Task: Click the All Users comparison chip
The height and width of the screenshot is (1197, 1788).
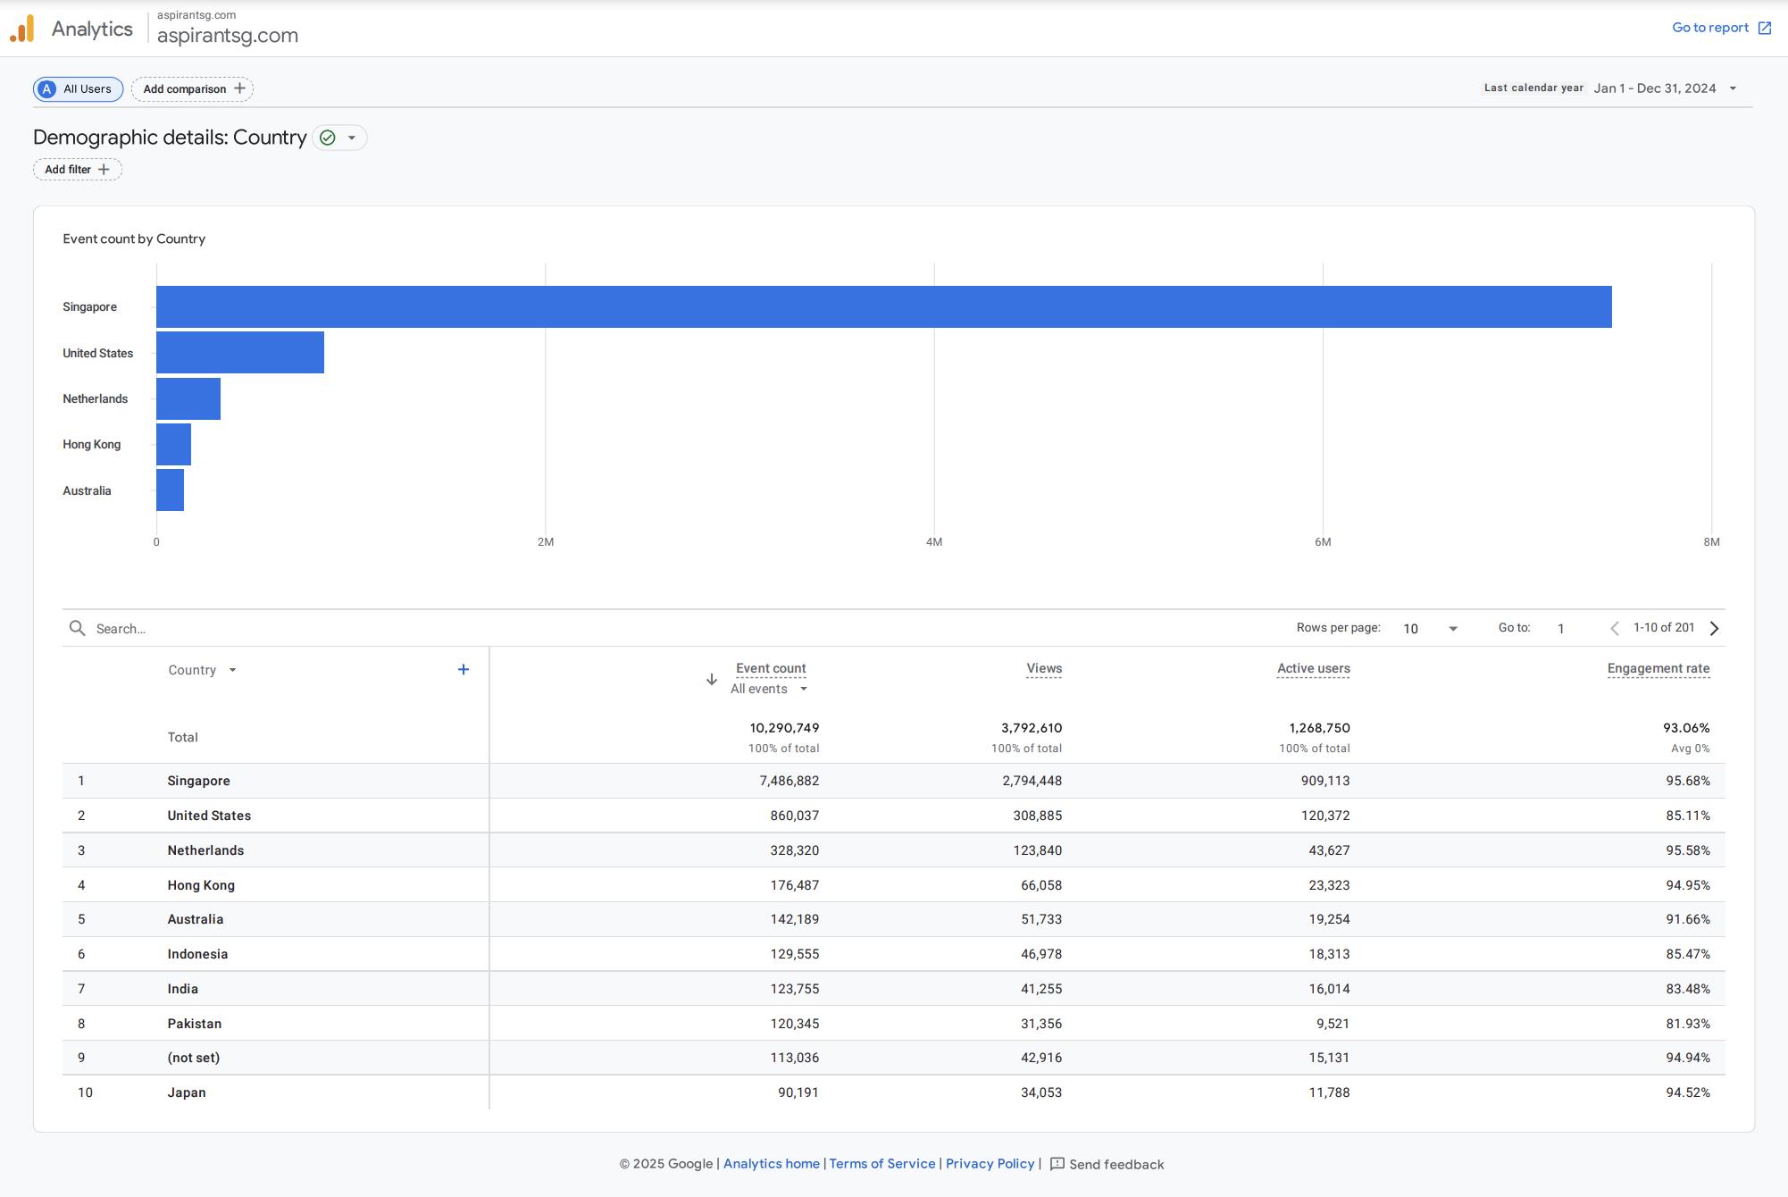Action: [x=79, y=89]
